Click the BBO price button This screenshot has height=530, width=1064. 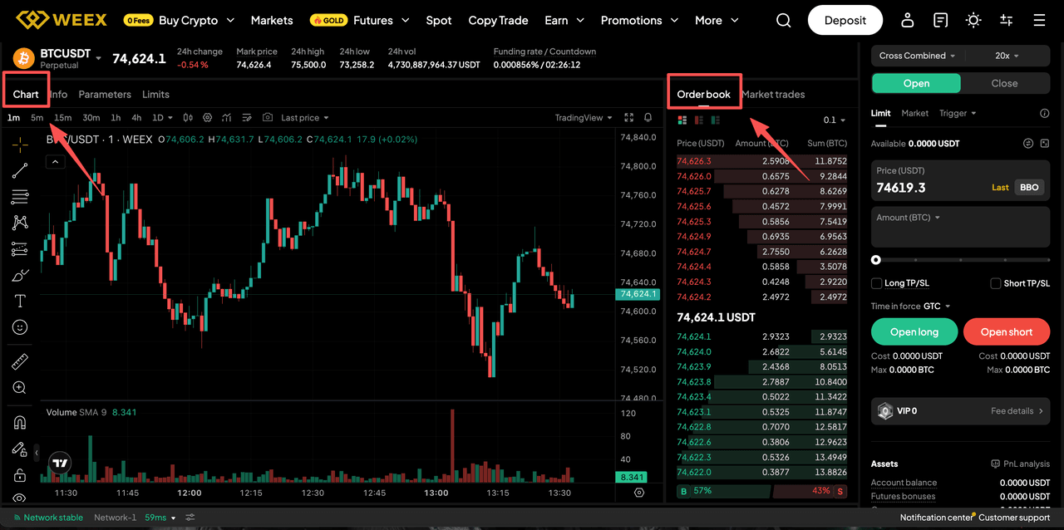1029,188
